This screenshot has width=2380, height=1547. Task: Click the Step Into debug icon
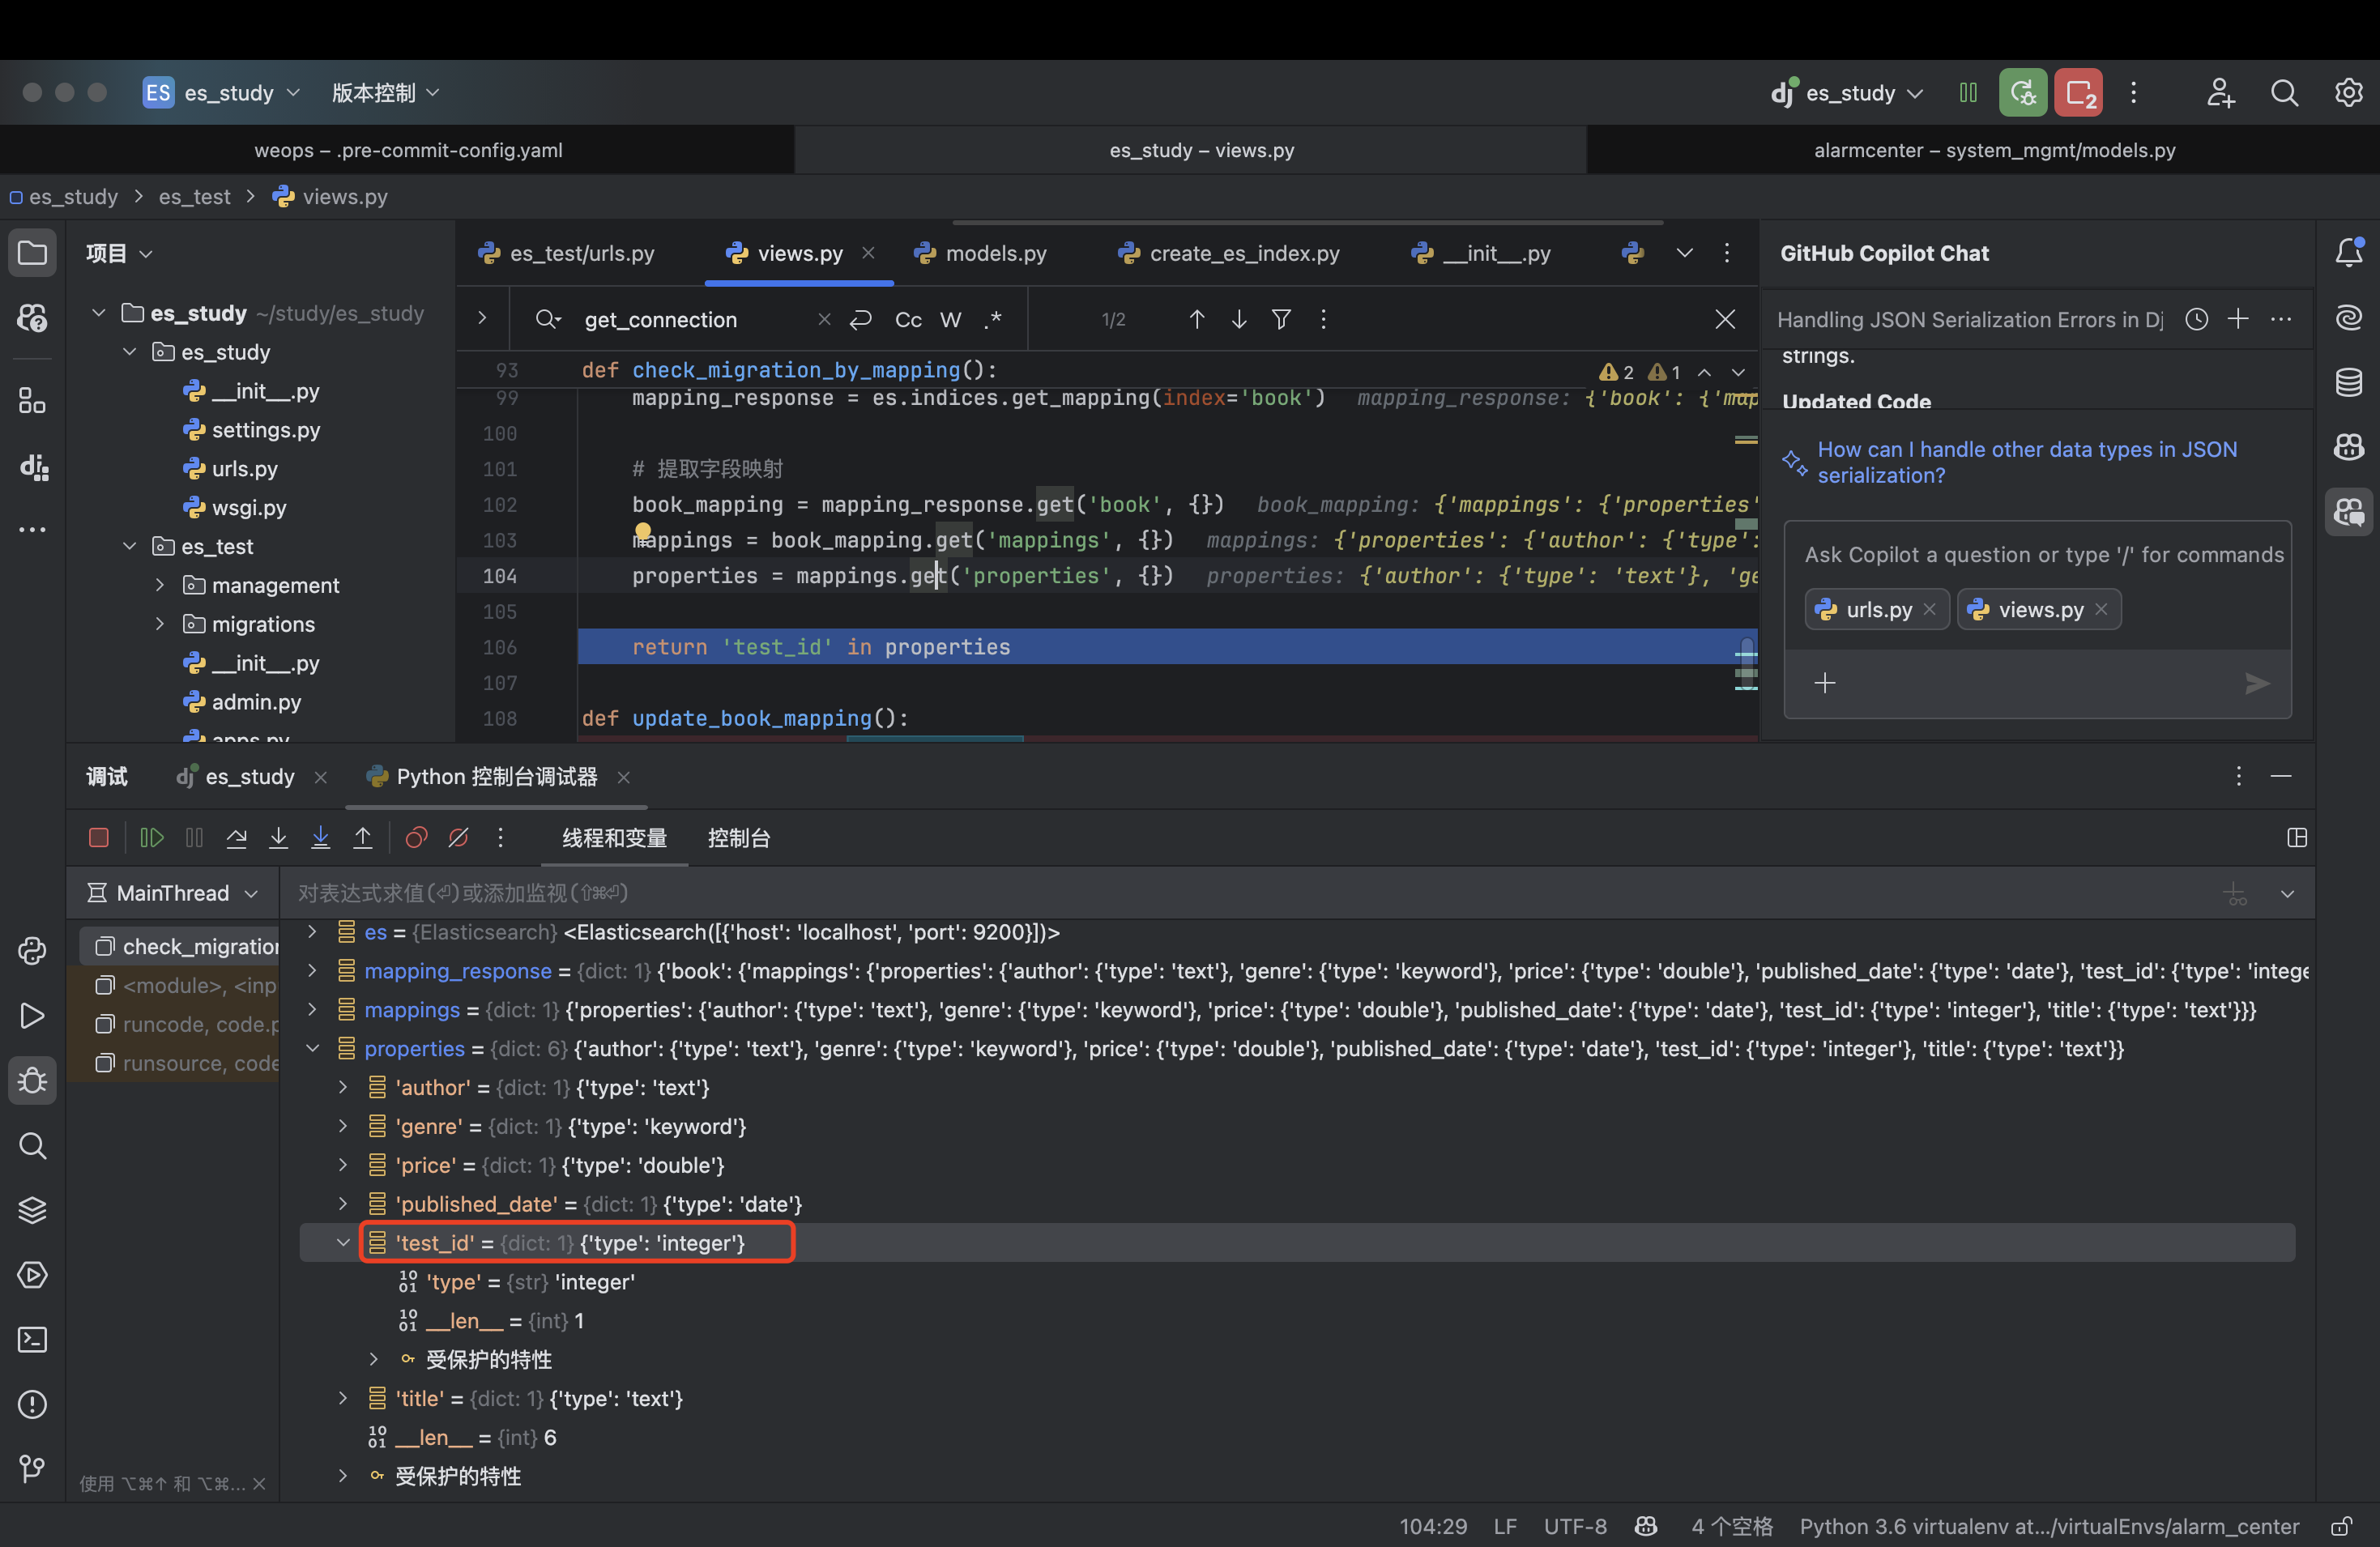[x=278, y=838]
